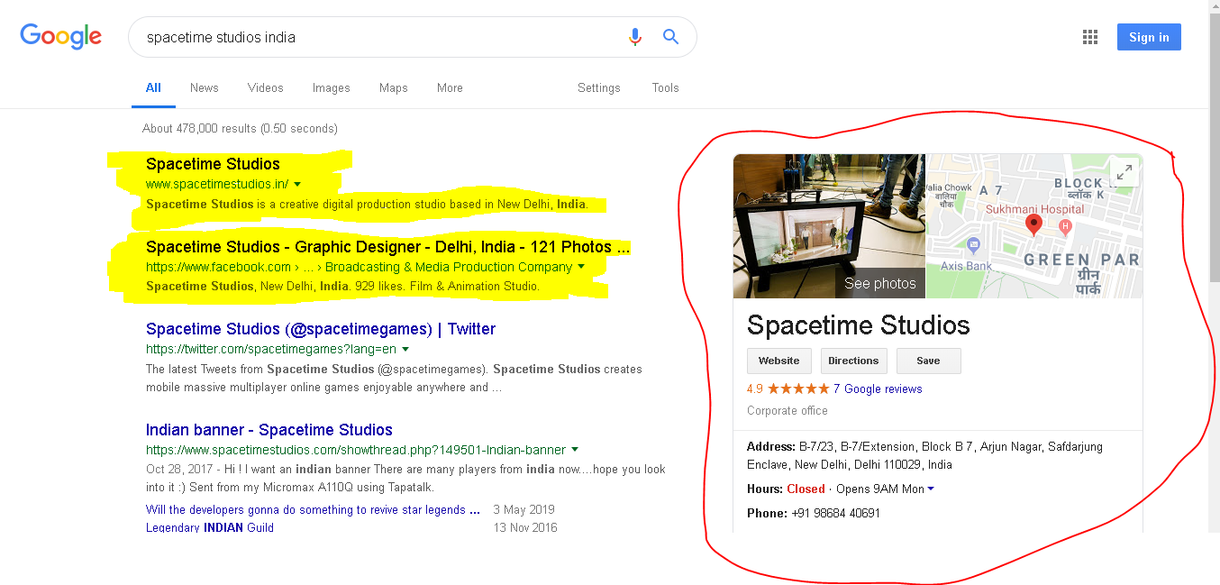Activate voice search microphone icon
1220x585 pixels.
pos(635,37)
